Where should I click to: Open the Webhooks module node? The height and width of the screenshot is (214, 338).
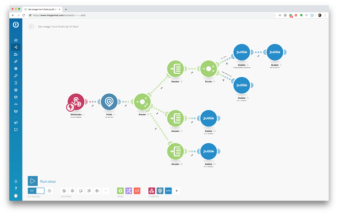(76, 102)
